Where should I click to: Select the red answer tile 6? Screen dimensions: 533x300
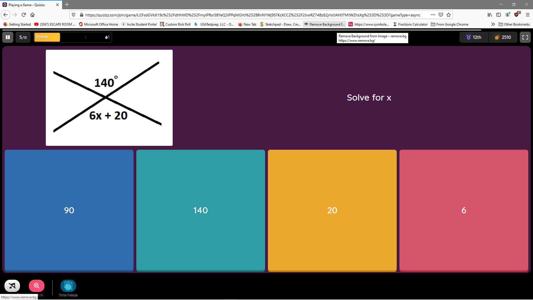[464, 210]
